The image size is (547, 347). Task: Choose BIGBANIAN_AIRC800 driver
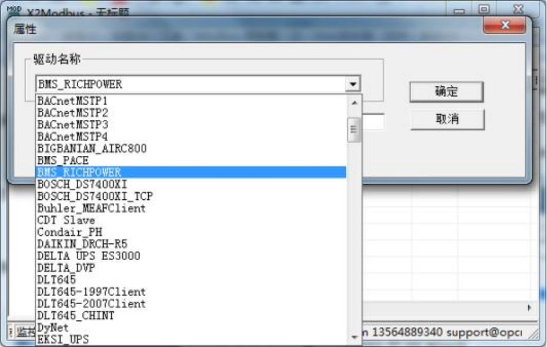(x=191, y=149)
